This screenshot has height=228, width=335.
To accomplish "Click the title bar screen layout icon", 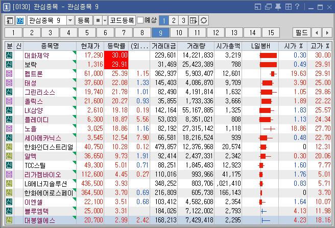I will (258, 7).
